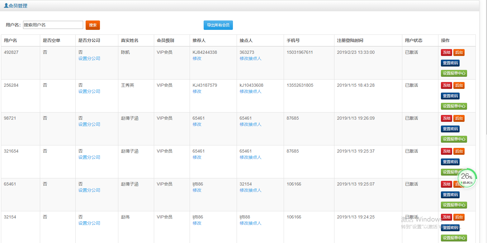Click the circular 26% network speed widget

(466, 178)
